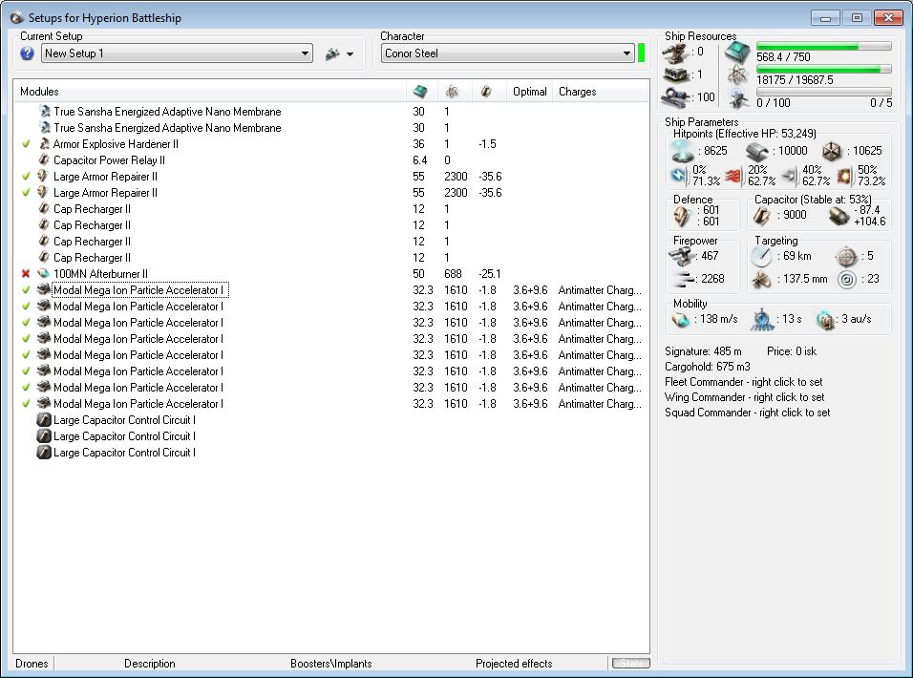Click the green character skill indicator bar
The image size is (913, 678).
pos(641,53)
